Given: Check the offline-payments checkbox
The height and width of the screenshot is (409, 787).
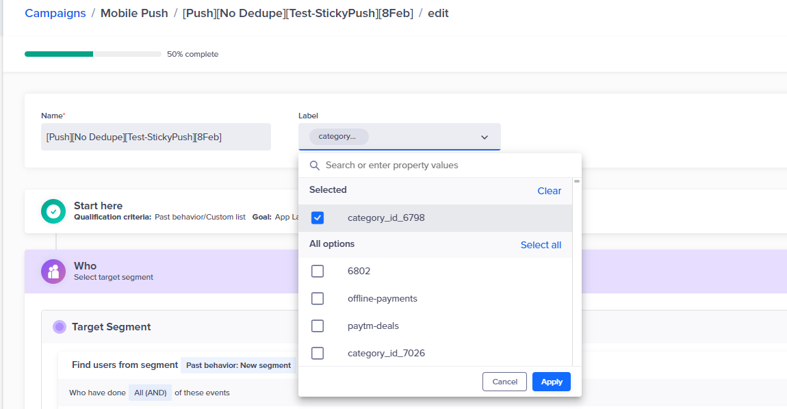Looking at the screenshot, I should [x=318, y=299].
